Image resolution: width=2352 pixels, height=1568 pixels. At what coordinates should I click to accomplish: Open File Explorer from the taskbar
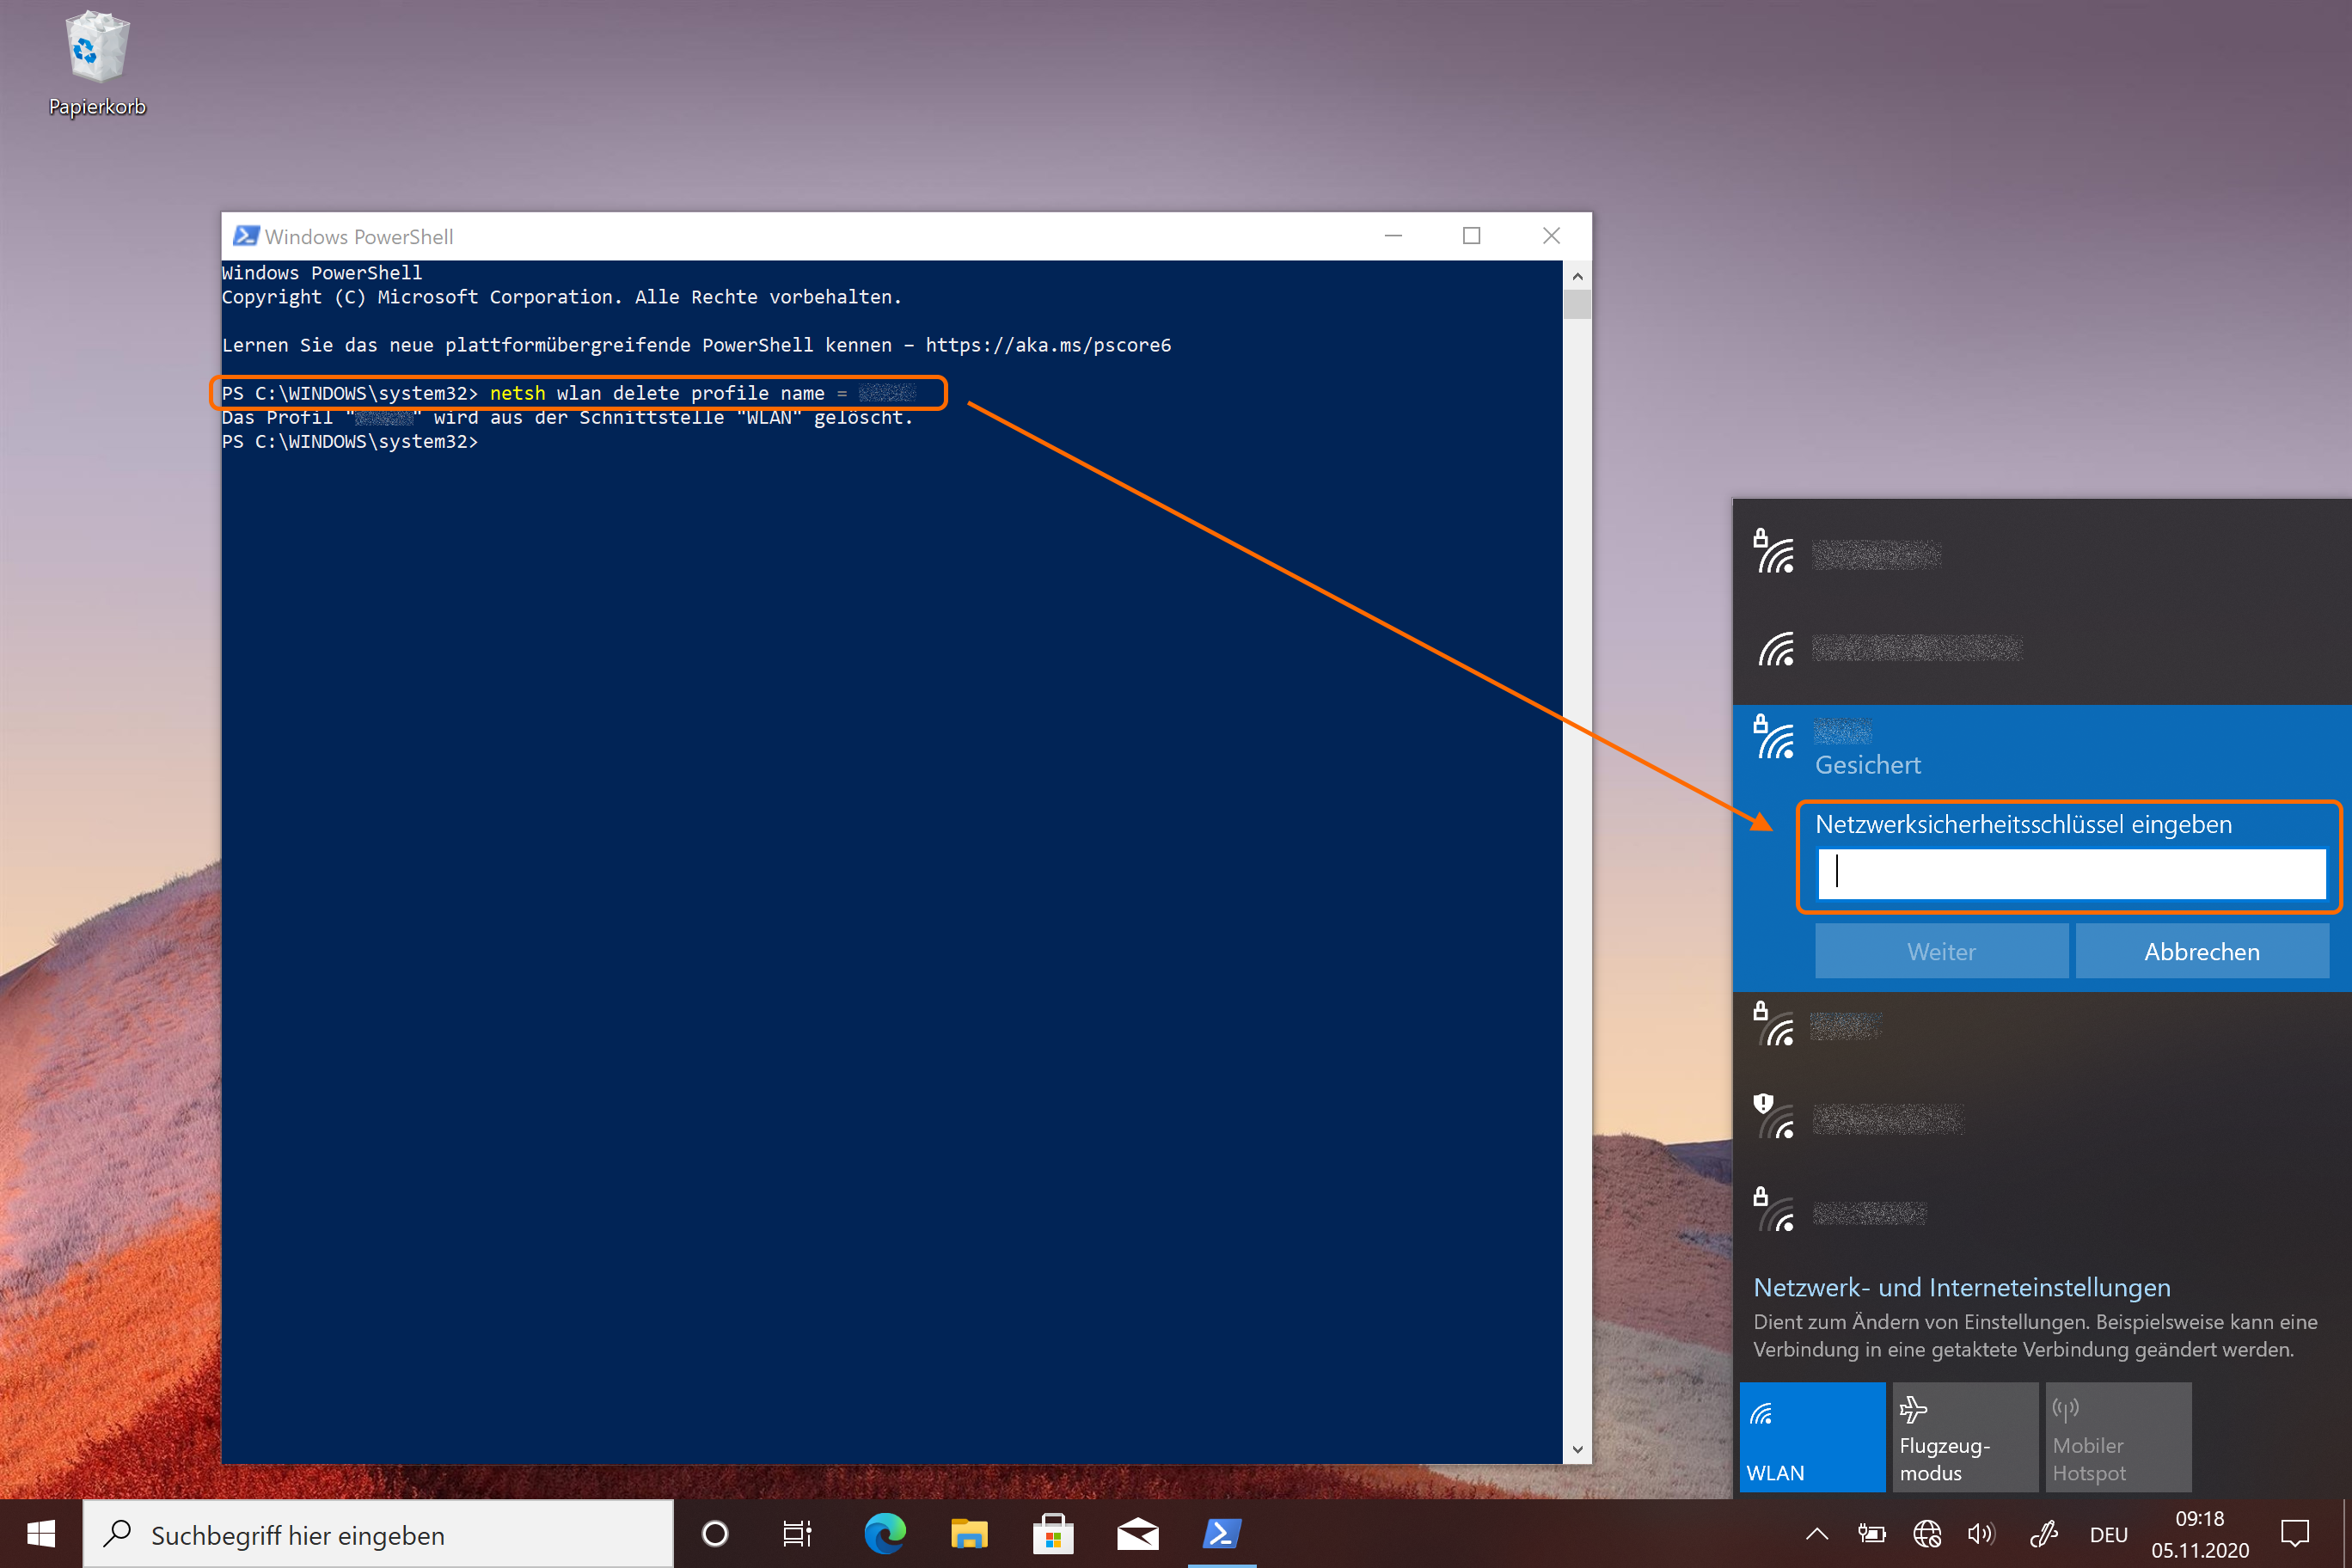pos(968,1533)
